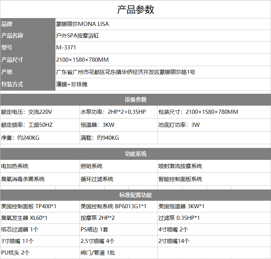Click the 蒙娜丽莎MONA LISA brand value

click(83, 24)
